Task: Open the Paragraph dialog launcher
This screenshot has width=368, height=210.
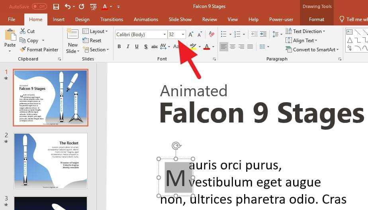Action: (x=340, y=59)
